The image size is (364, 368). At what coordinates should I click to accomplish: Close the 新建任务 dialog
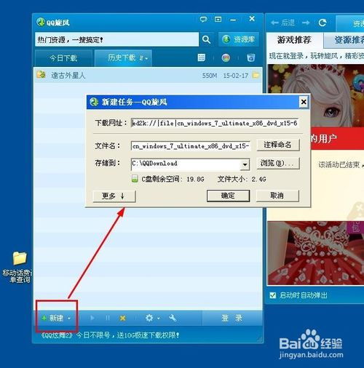304,102
